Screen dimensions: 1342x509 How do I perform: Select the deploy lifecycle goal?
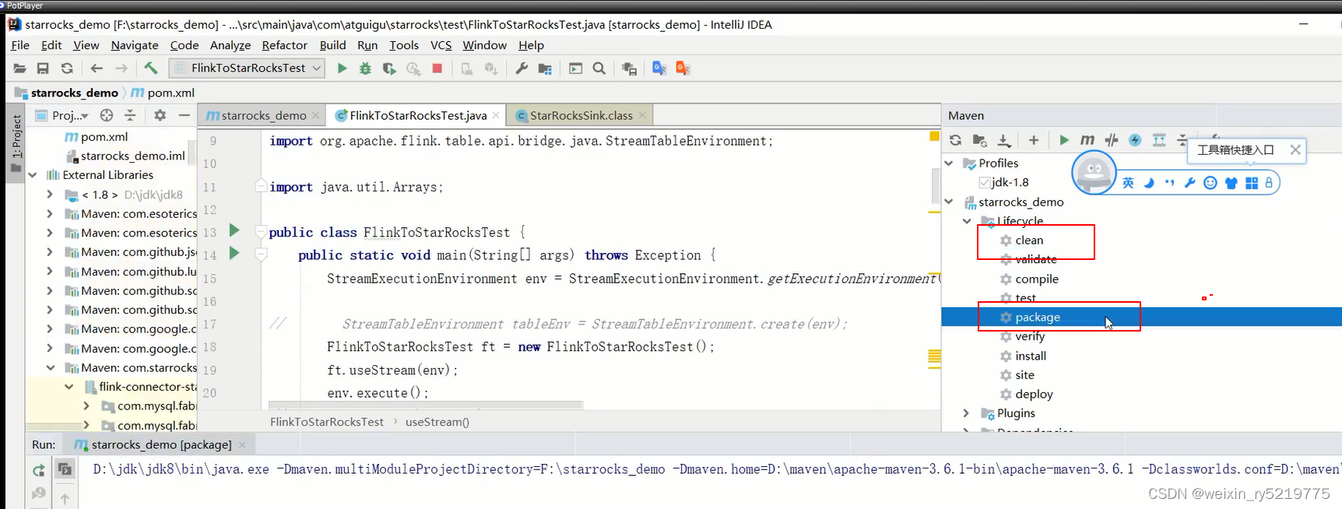1034,395
